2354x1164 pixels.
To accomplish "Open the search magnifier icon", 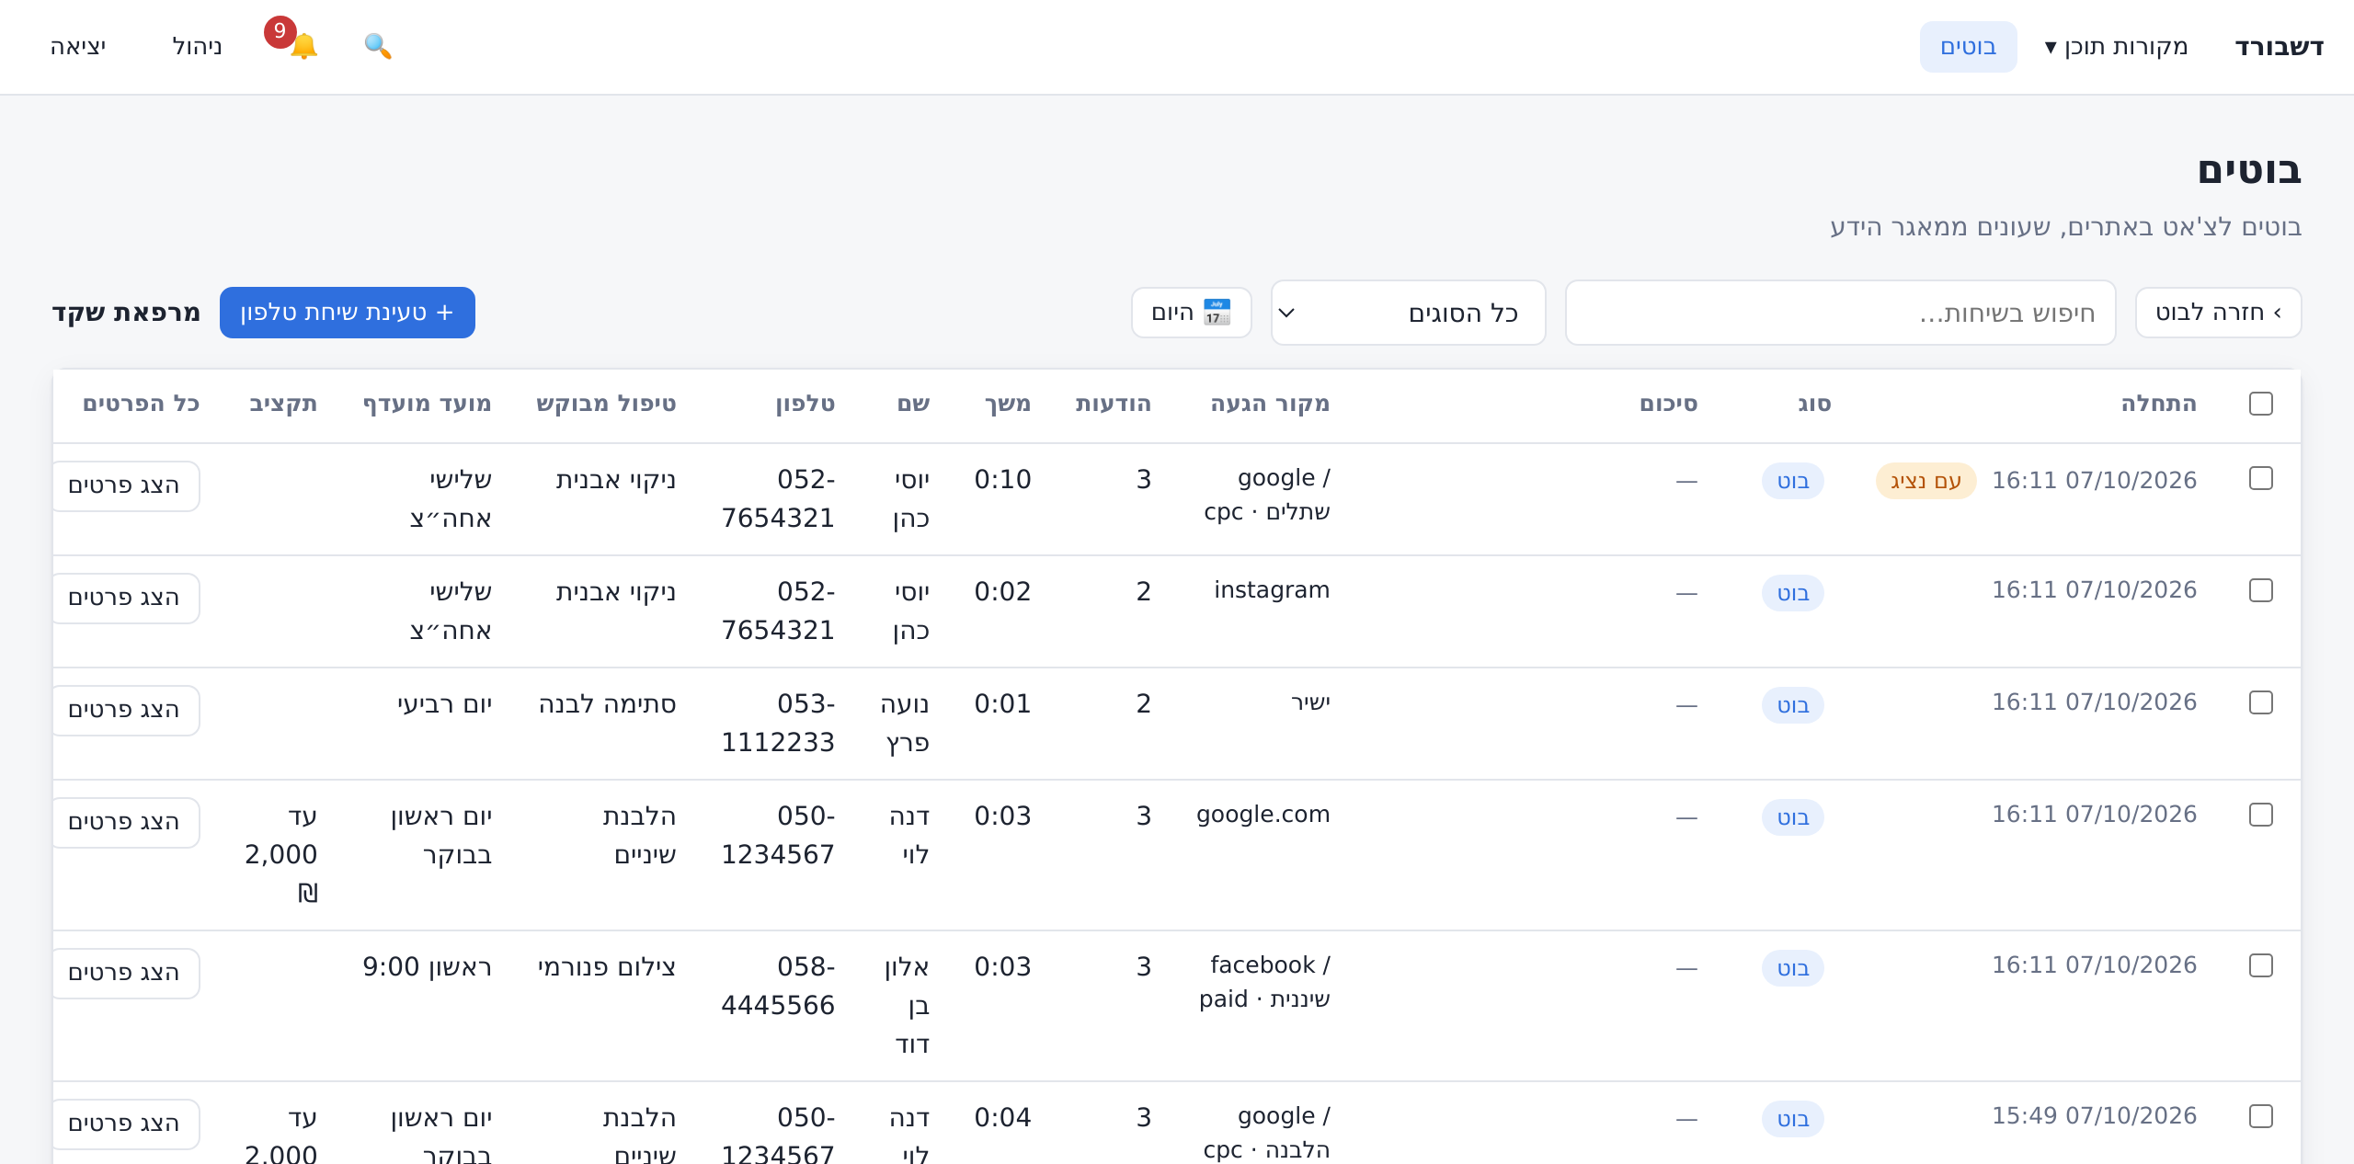I will pos(378,46).
